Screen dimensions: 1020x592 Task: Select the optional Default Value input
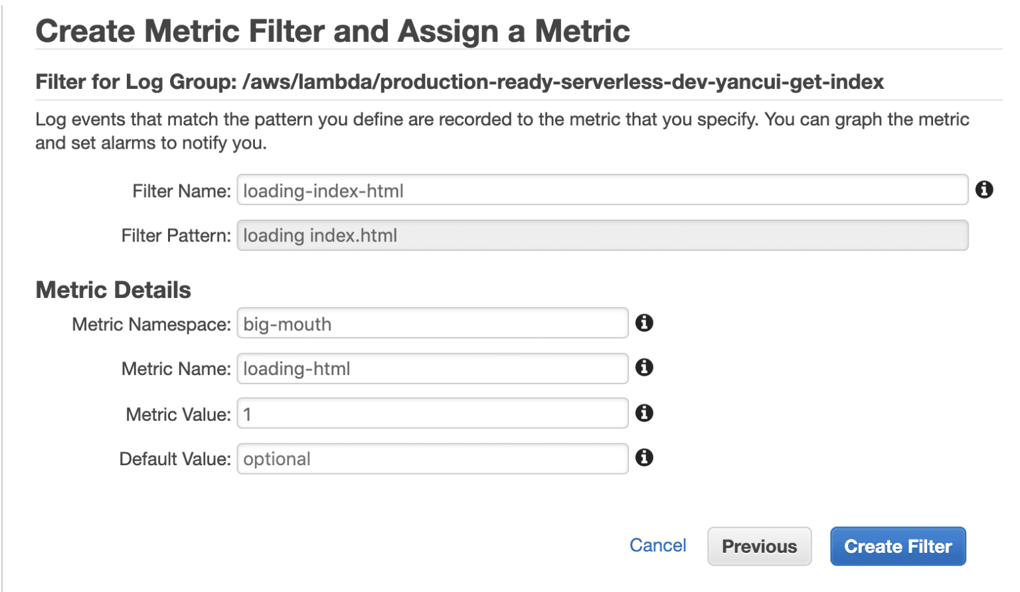[432, 458]
